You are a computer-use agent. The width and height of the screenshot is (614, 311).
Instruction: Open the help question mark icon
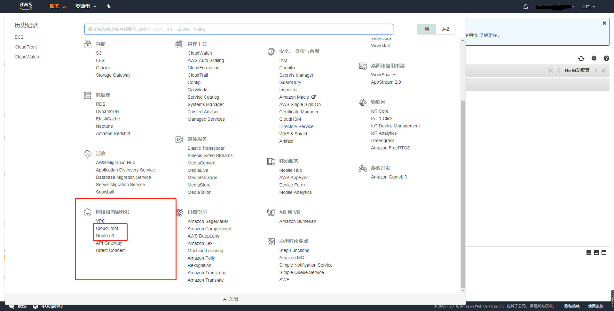point(606,58)
